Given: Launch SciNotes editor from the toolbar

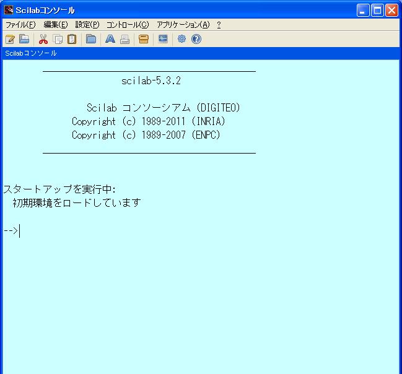Looking at the screenshot, I should pyautogui.click(x=10, y=39).
